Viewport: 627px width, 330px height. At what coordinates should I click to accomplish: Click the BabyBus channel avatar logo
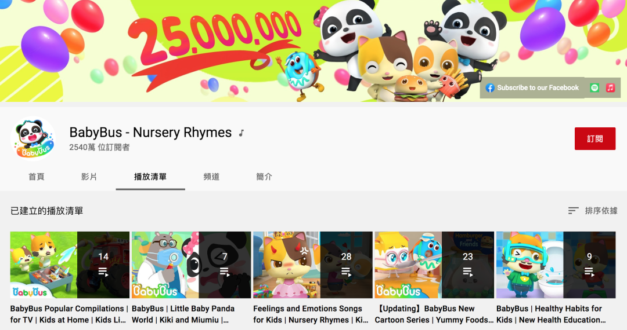pyautogui.click(x=34, y=140)
